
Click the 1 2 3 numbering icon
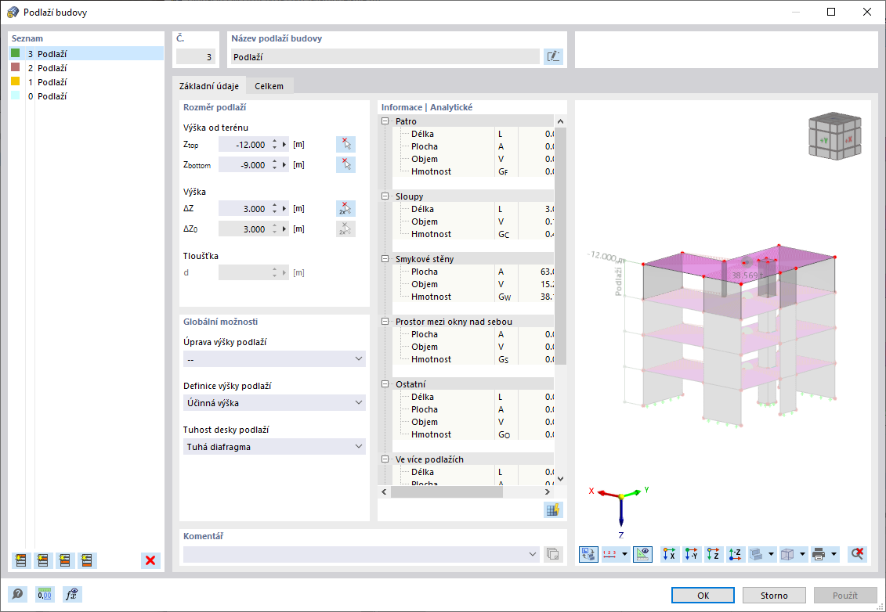[609, 554]
